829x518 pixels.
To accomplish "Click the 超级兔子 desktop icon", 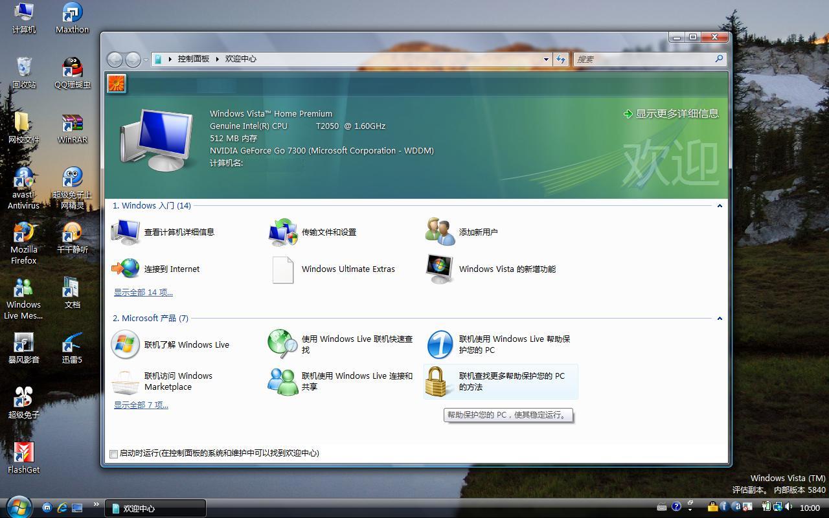I will coord(24,403).
